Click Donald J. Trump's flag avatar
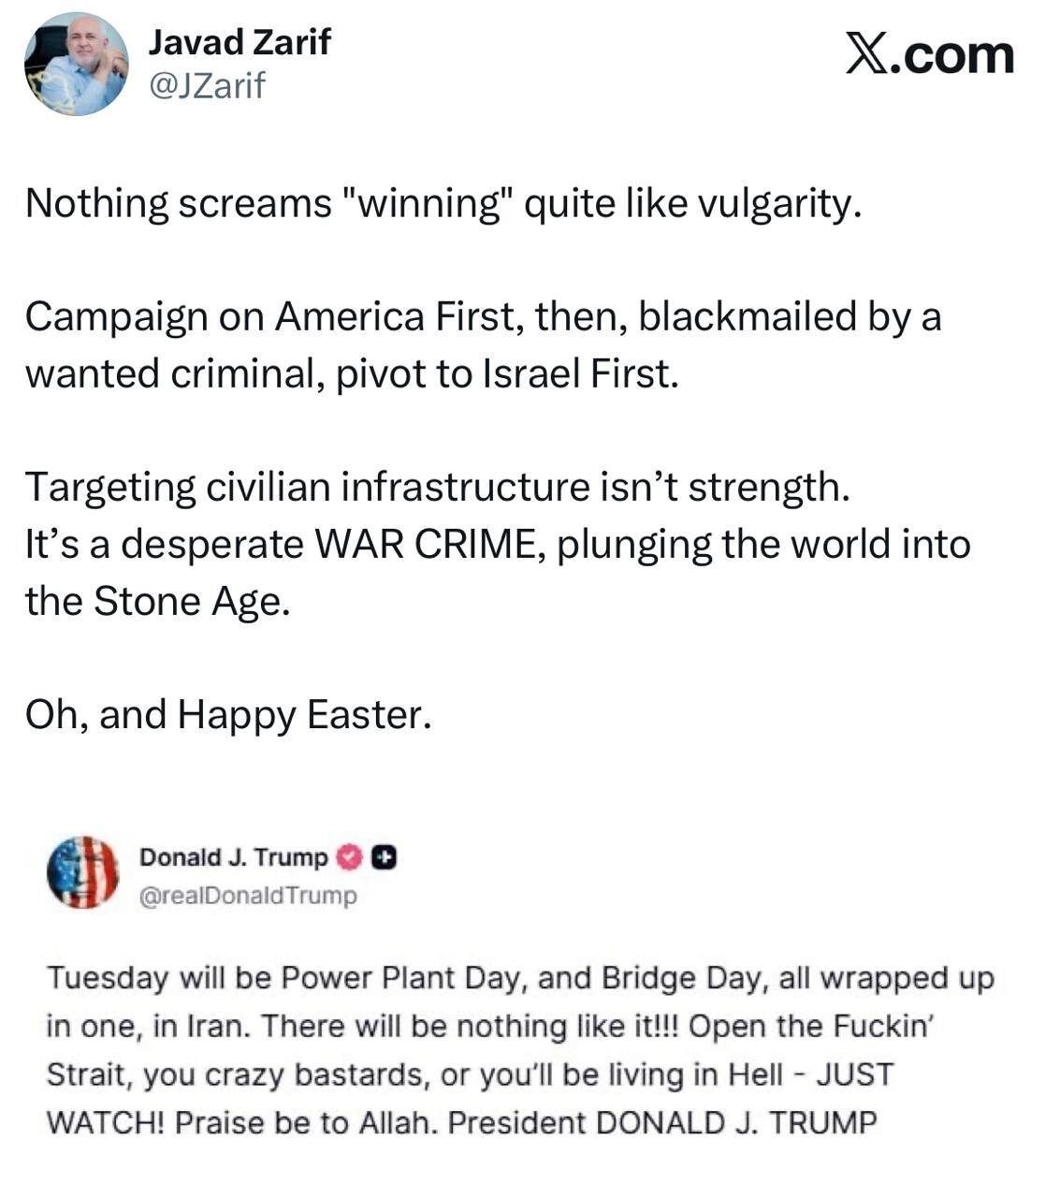 tap(83, 872)
